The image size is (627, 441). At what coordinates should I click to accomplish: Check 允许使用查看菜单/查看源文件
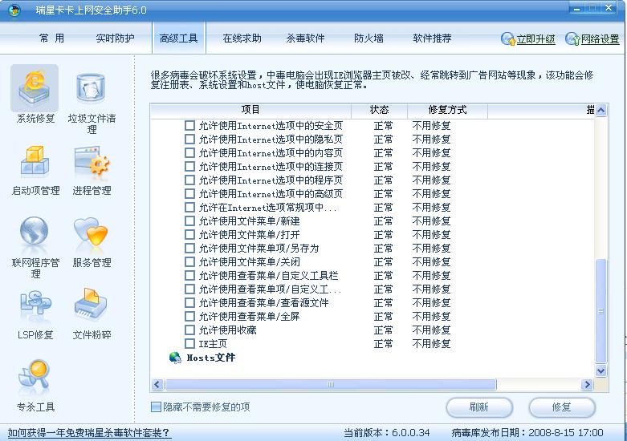click(x=189, y=302)
